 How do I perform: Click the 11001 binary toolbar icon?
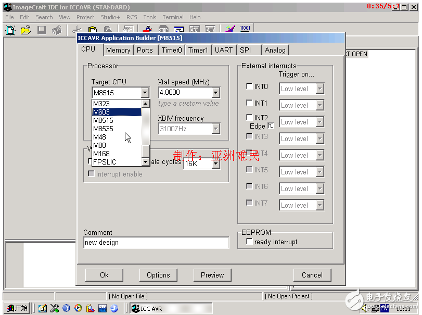click(x=245, y=29)
